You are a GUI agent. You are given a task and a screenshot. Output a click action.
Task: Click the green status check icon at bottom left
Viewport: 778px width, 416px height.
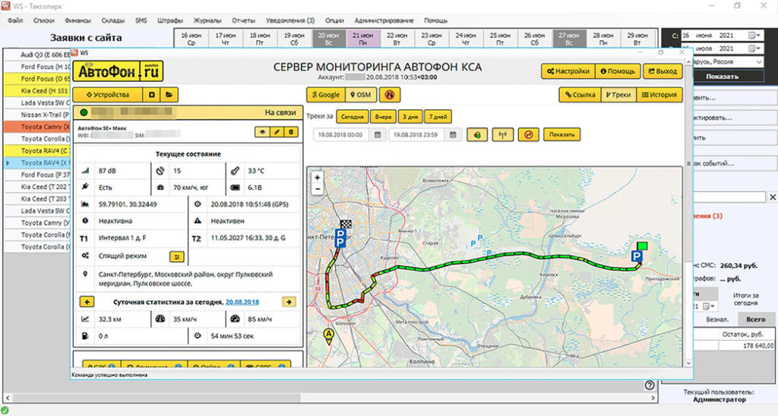(x=6, y=410)
